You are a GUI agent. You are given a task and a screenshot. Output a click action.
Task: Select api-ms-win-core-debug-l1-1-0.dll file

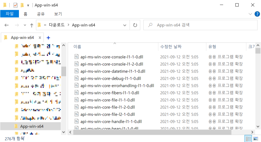click(x=111, y=78)
